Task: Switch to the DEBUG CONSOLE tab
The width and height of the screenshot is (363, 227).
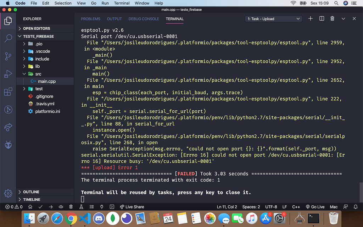Action: [x=144, y=19]
